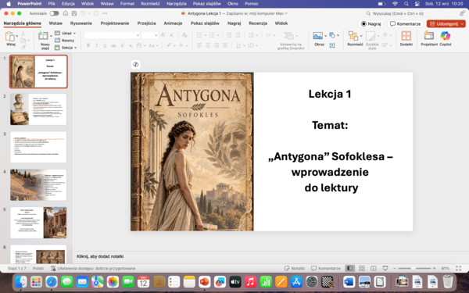Click the Dodatki add-ins icon
This screenshot has width=469, height=293.
pos(406,36)
